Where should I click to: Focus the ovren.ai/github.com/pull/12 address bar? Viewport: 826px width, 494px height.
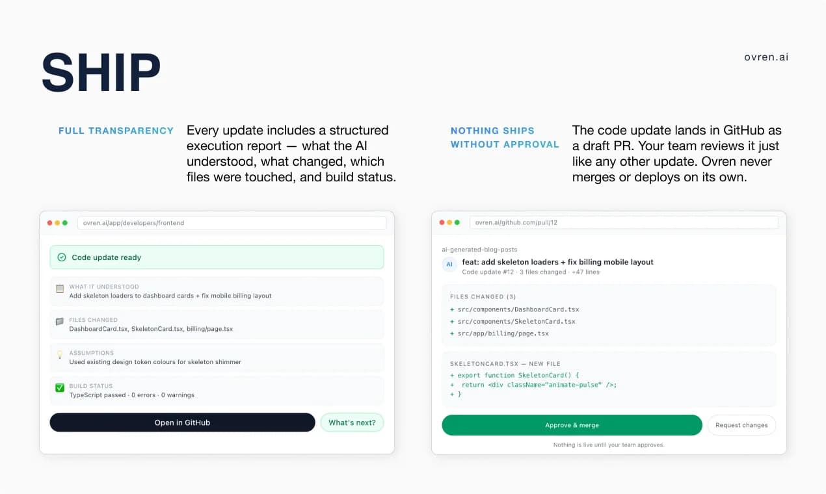point(623,222)
